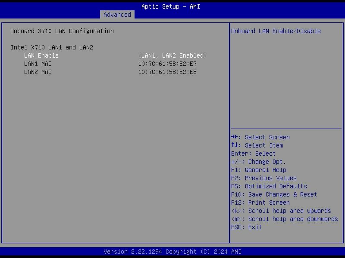Click ESC: Exit help line

[x=246, y=227]
